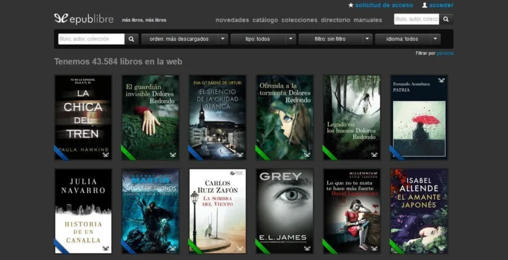Expand the arrow beside filtro: sin filtro

pyautogui.click(x=367, y=39)
